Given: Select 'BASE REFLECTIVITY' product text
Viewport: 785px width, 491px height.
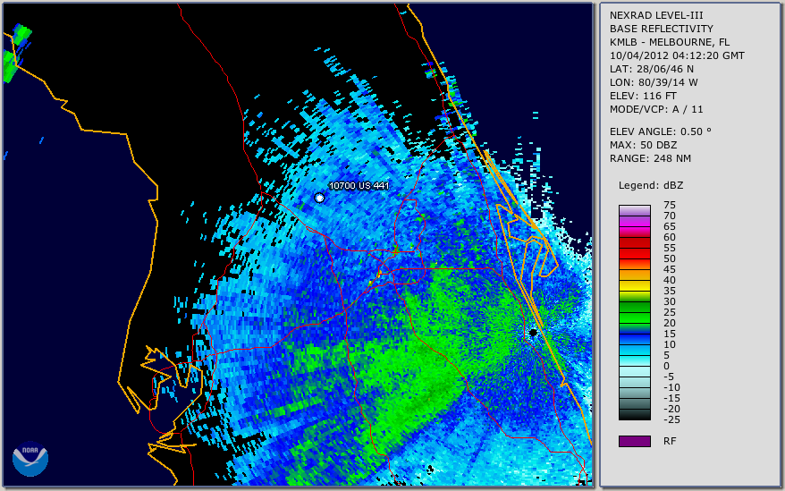Looking at the screenshot, I should (x=662, y=29).
